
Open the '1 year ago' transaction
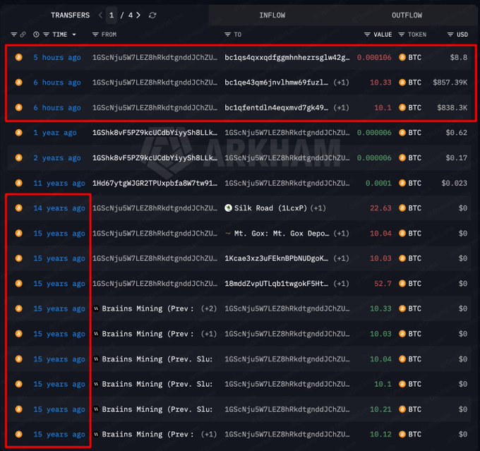click(x=55, y=133)
